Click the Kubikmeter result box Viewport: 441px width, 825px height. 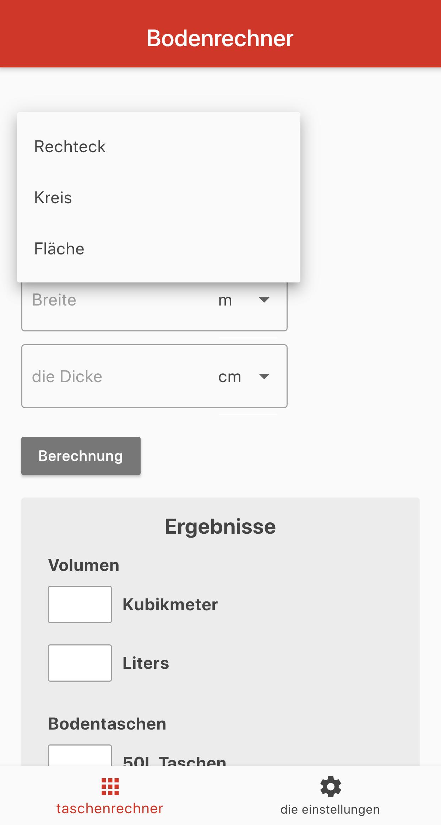point(80,604)
